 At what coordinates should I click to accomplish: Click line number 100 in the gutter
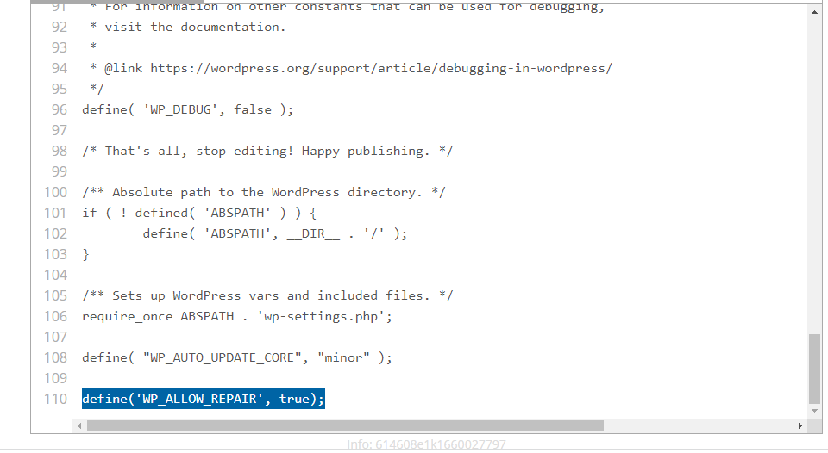tap(55, 193)
